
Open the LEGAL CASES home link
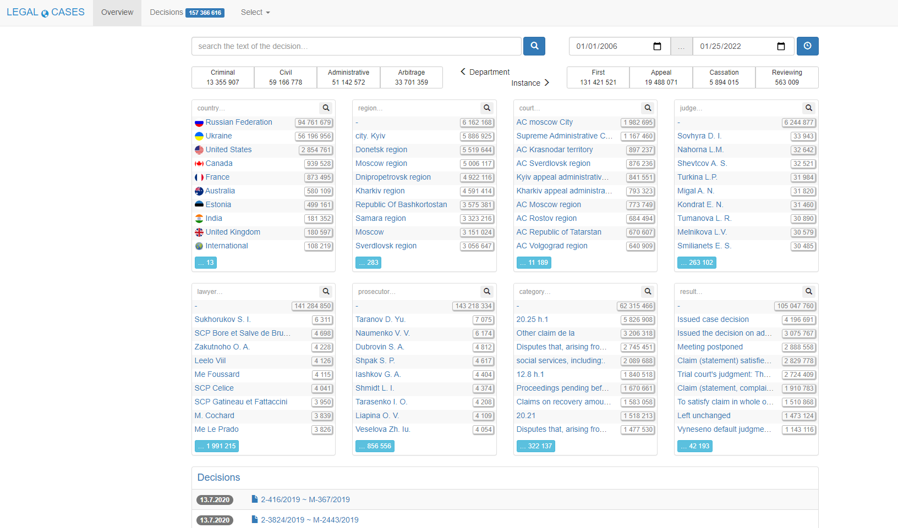click(46, 12)
